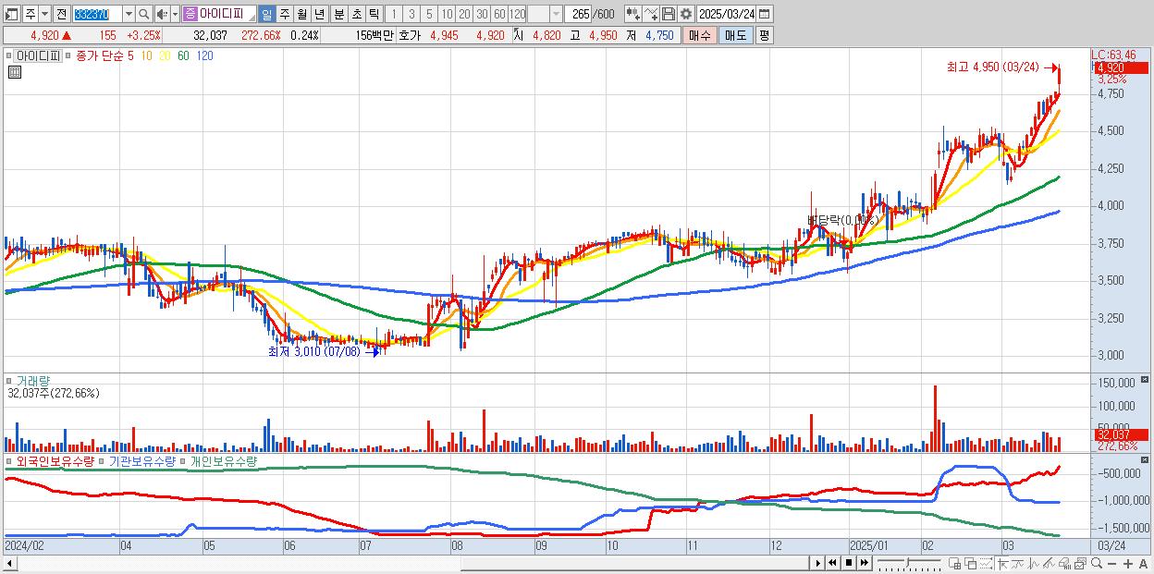Viewport: 1154px width, 574px height.
Task: Click the add candle indicator icon
Action: 633,14
